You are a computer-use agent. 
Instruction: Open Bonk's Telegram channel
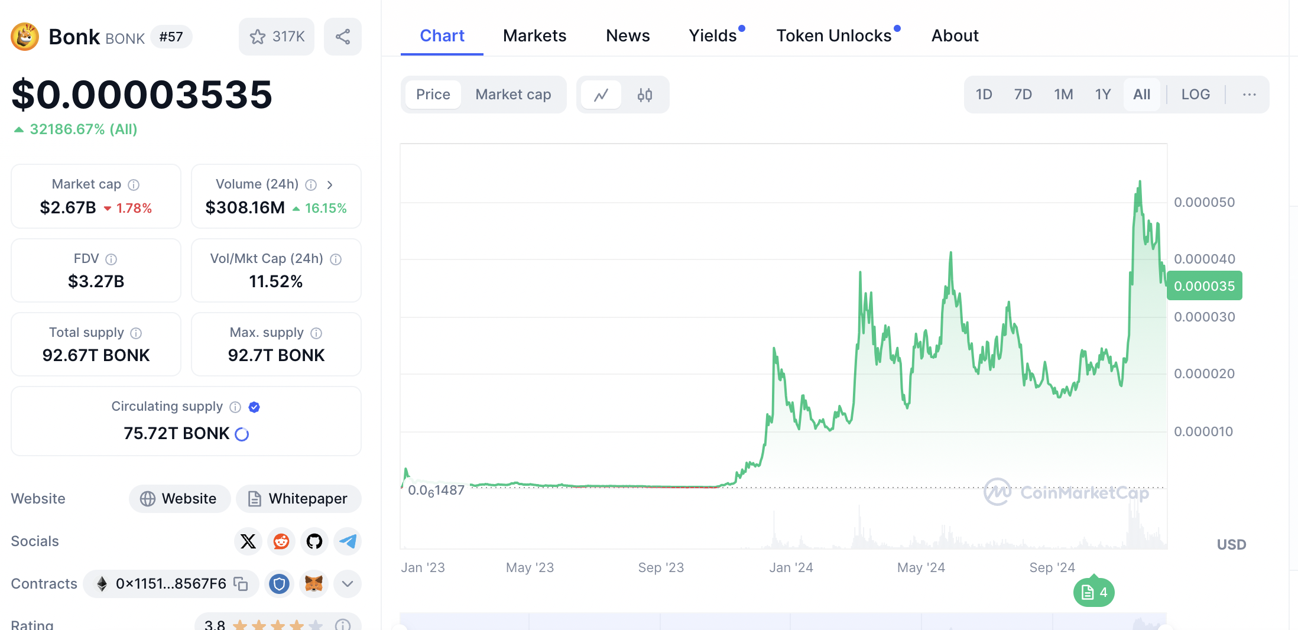[x=348, y=541]
